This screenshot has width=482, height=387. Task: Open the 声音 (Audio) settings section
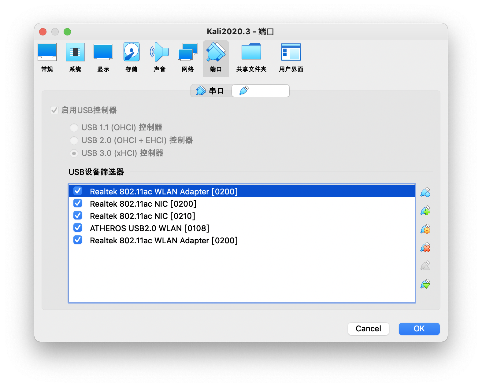click(159, 58)
